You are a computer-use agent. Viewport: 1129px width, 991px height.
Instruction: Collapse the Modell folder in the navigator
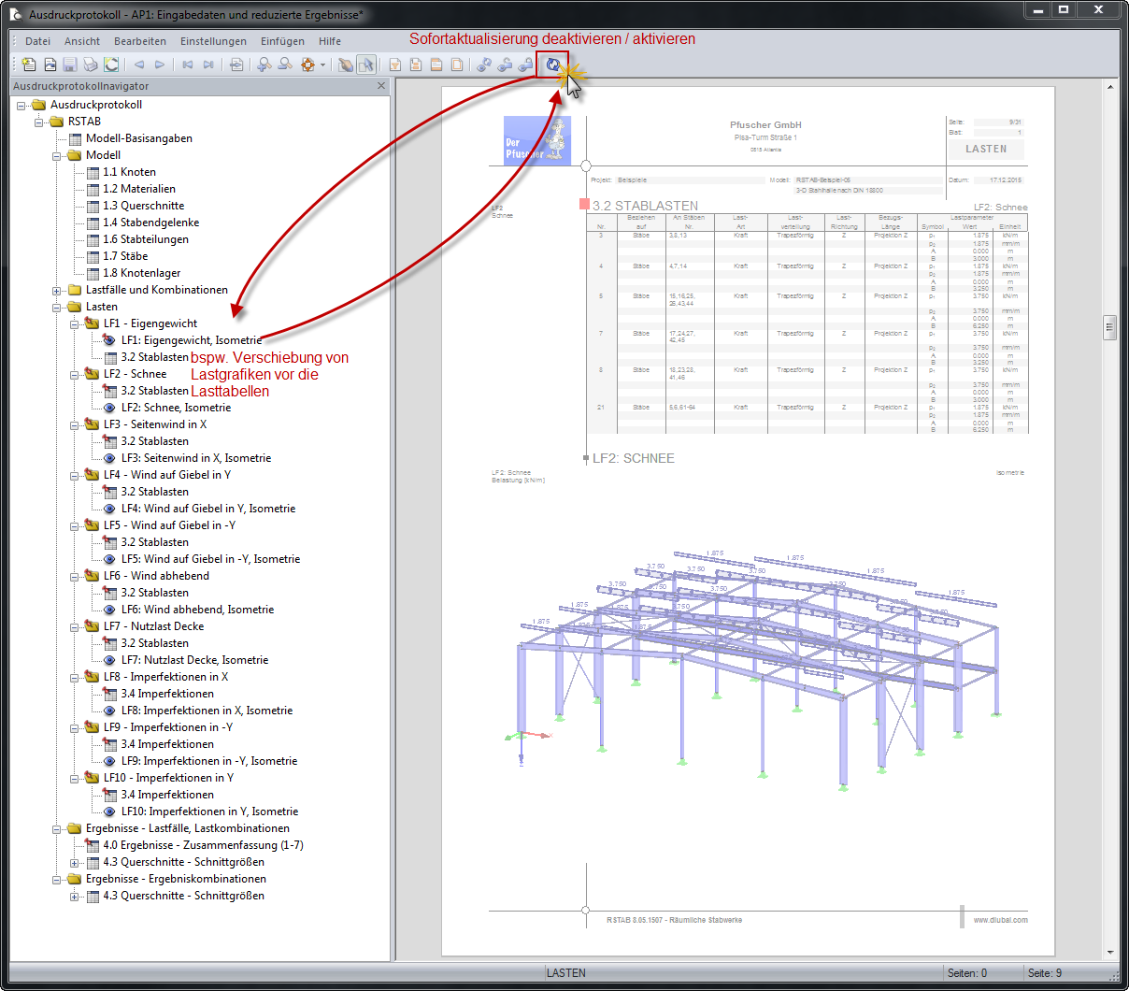[x=57, y=156]
